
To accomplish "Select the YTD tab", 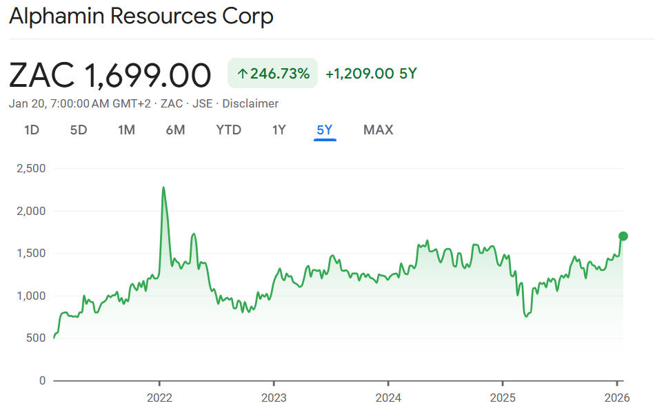I will pyautogui.click(x=228, y=130).
